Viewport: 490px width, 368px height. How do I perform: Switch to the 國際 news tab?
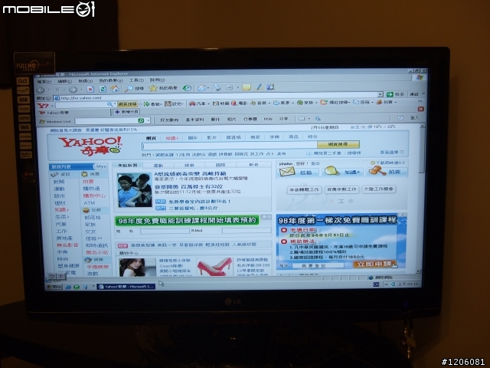pyautogui.click(x=220, y=165)
